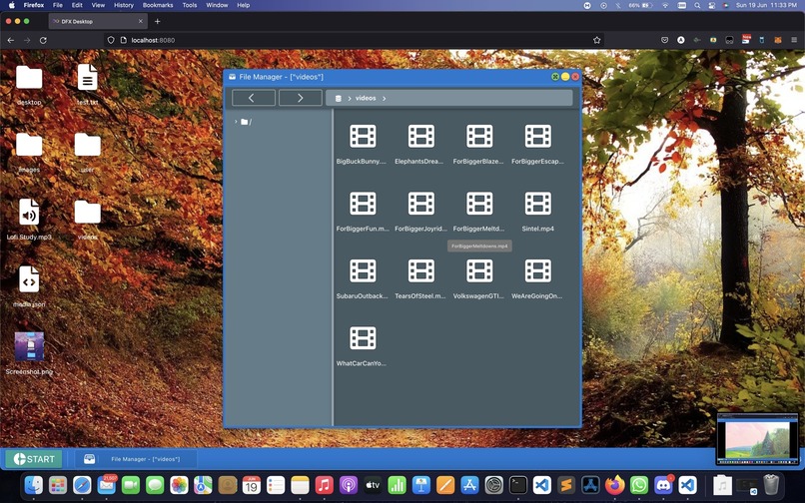805x503 pixels.
Task: Open the Tools menu in menu bar
Action: point(190,5)
